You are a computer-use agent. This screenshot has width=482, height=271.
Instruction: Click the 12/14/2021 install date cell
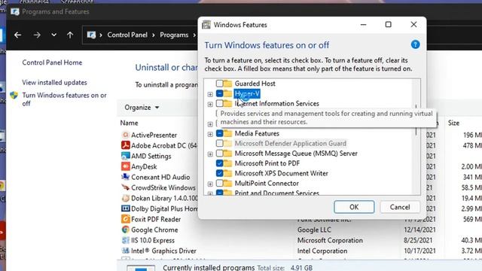tap(419, 230)
